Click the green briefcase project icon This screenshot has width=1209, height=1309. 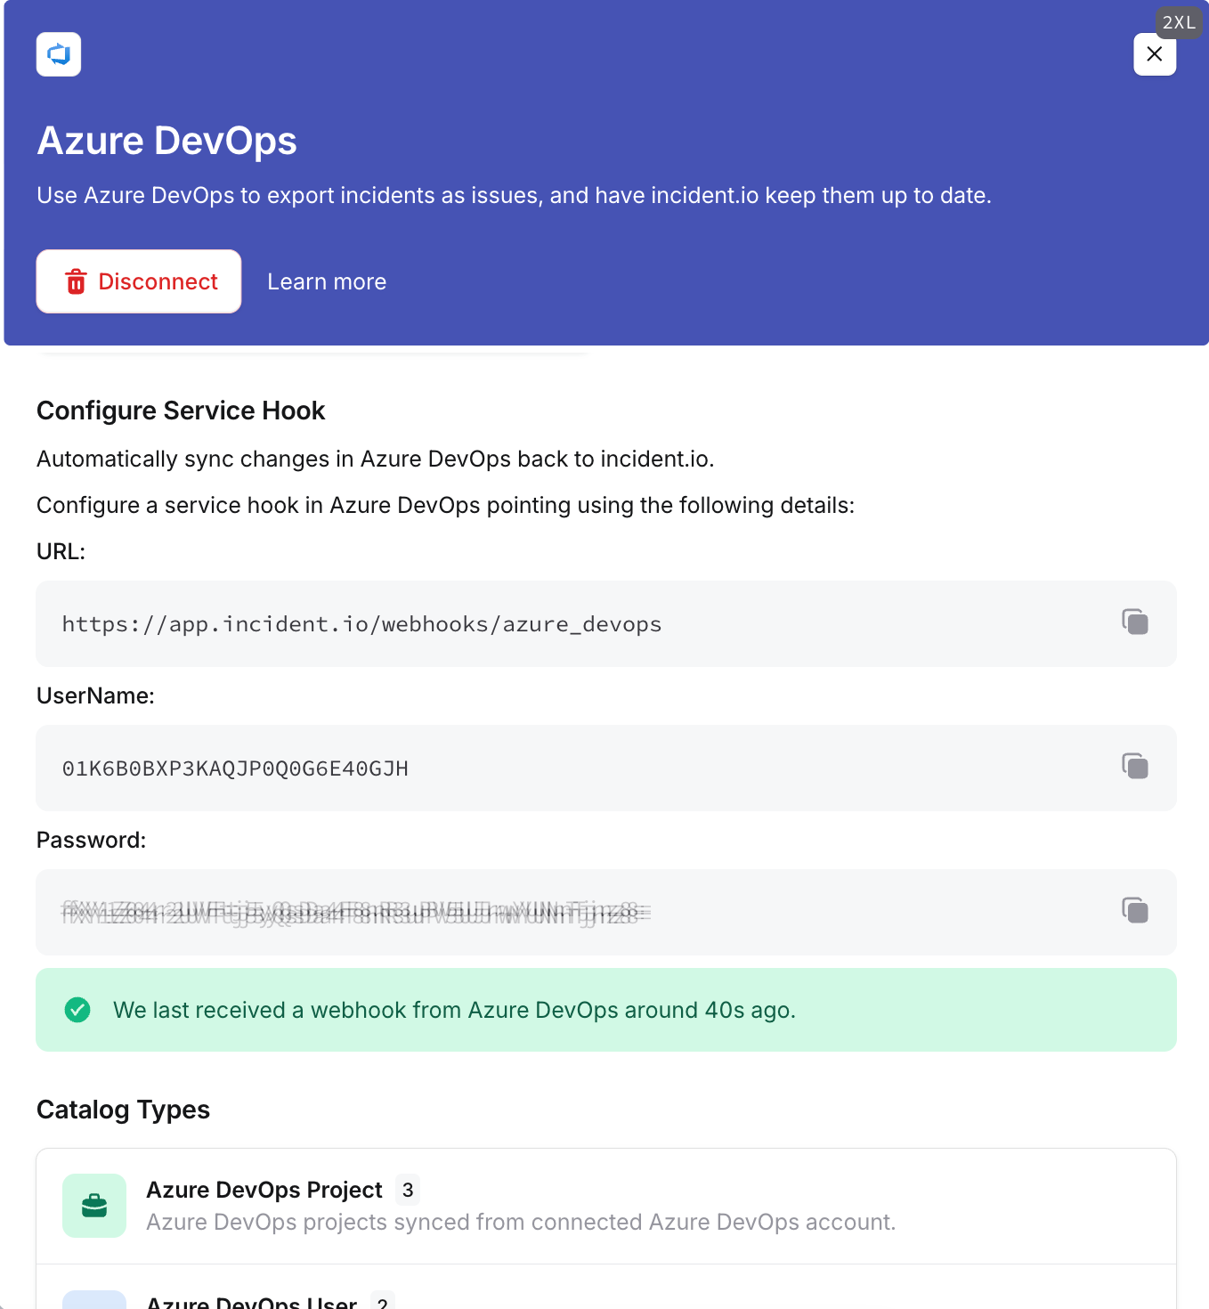click(94, 1206)
